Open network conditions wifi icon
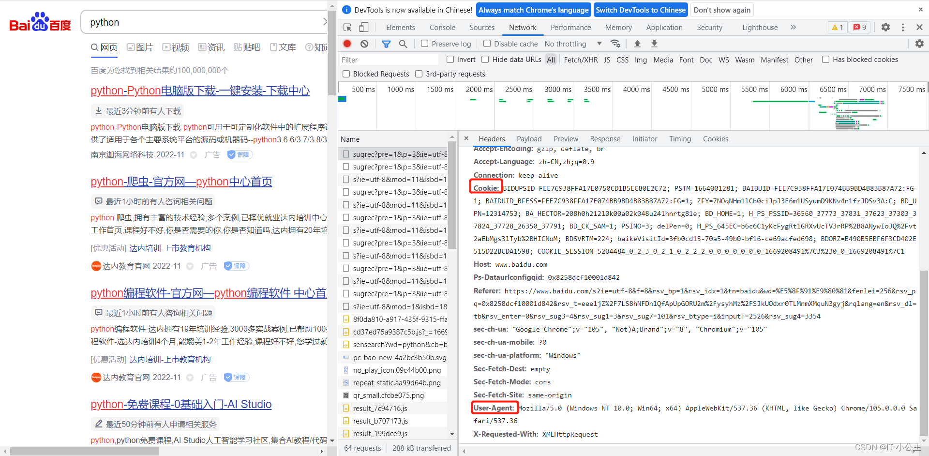The width and height of the screenshot is (929, 456). [x=615, y=44]
